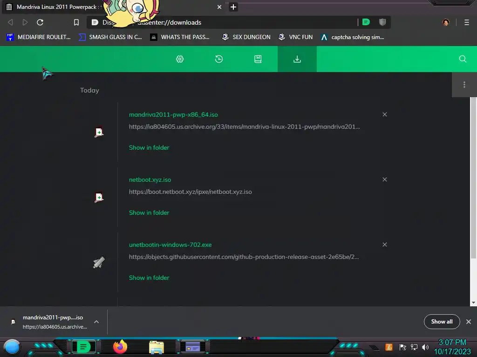Open mandriva2011-pwp....iso in download shelf
Image resolution: width=477 pixels, height=357 pixels.
[x=53, y=322]
